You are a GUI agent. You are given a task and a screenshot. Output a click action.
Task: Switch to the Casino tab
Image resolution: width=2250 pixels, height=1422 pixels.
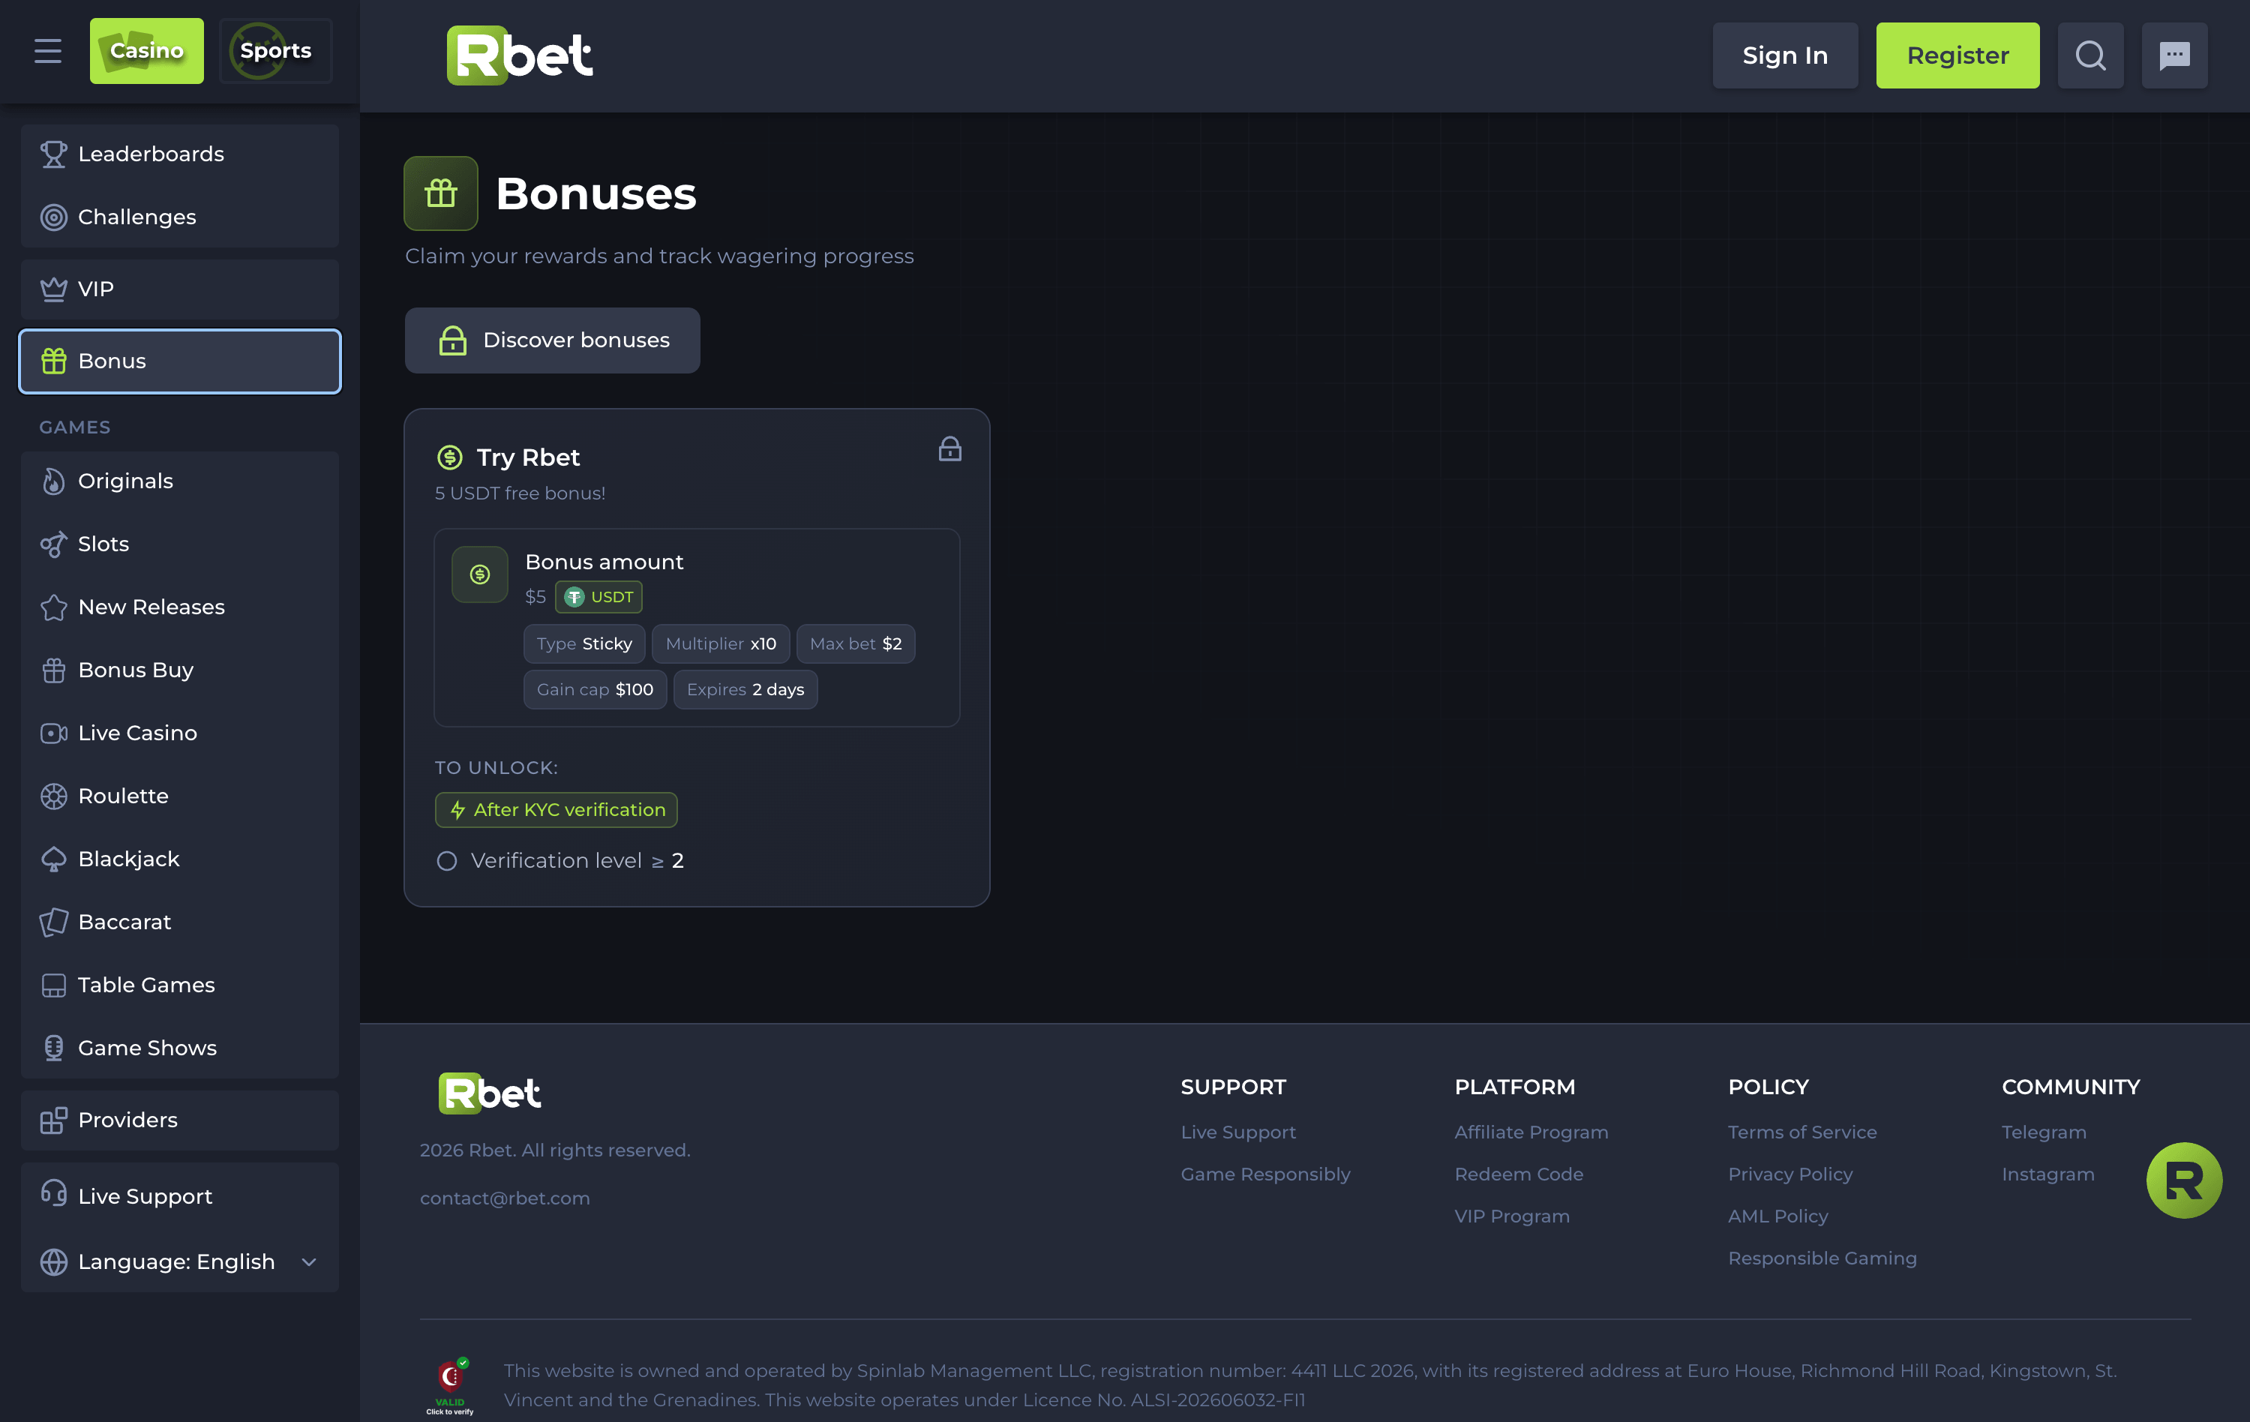click(147, 50)
